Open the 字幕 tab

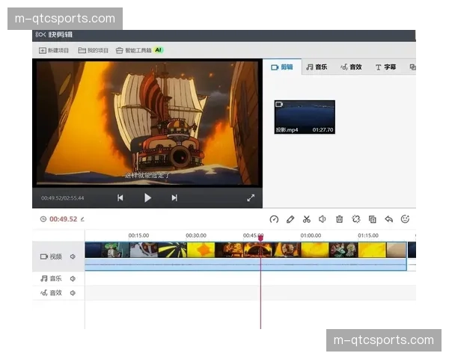coord(386,67)
